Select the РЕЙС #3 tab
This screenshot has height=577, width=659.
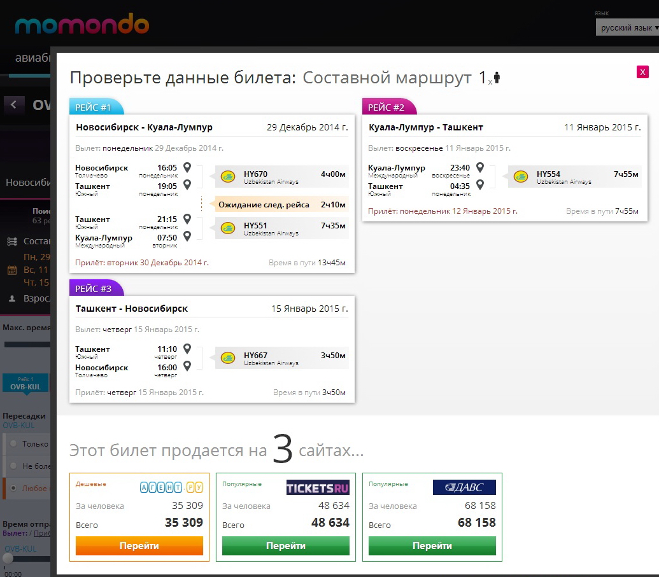(96, 288)
